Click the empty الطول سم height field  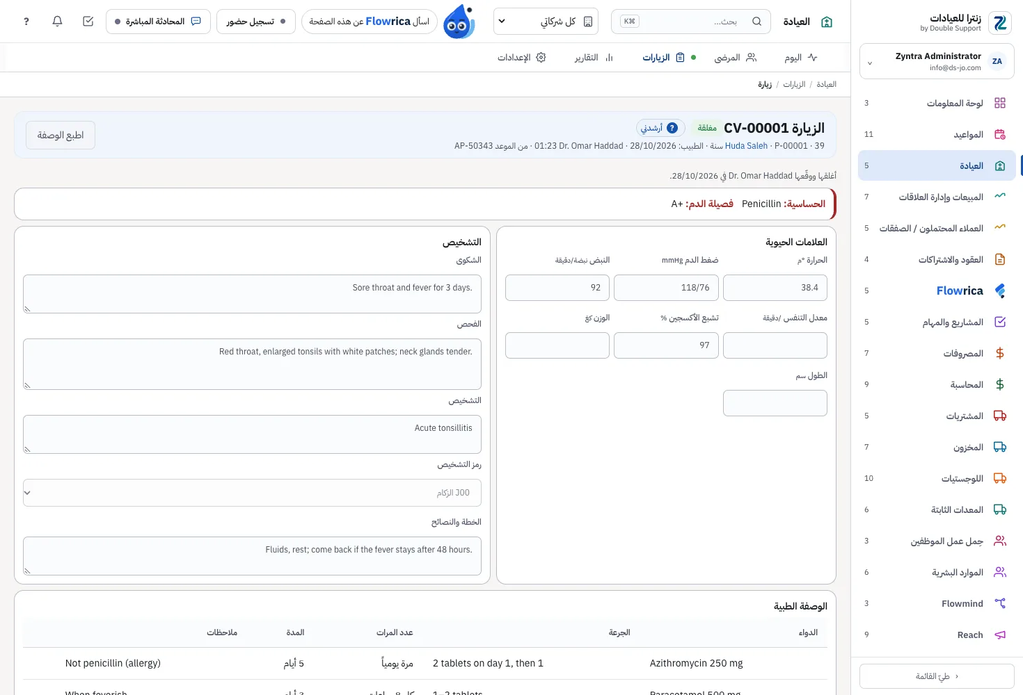(775, 403)
